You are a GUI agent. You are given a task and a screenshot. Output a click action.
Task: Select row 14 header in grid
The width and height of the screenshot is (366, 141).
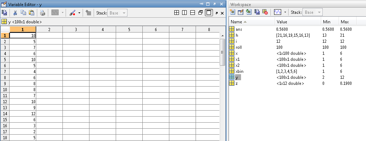click(5, 113)
